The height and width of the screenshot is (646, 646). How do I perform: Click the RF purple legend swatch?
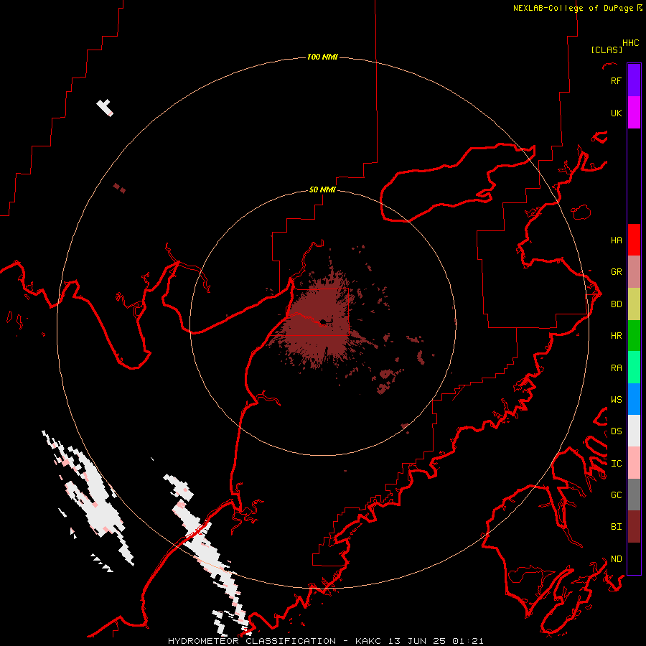point(634,80)
